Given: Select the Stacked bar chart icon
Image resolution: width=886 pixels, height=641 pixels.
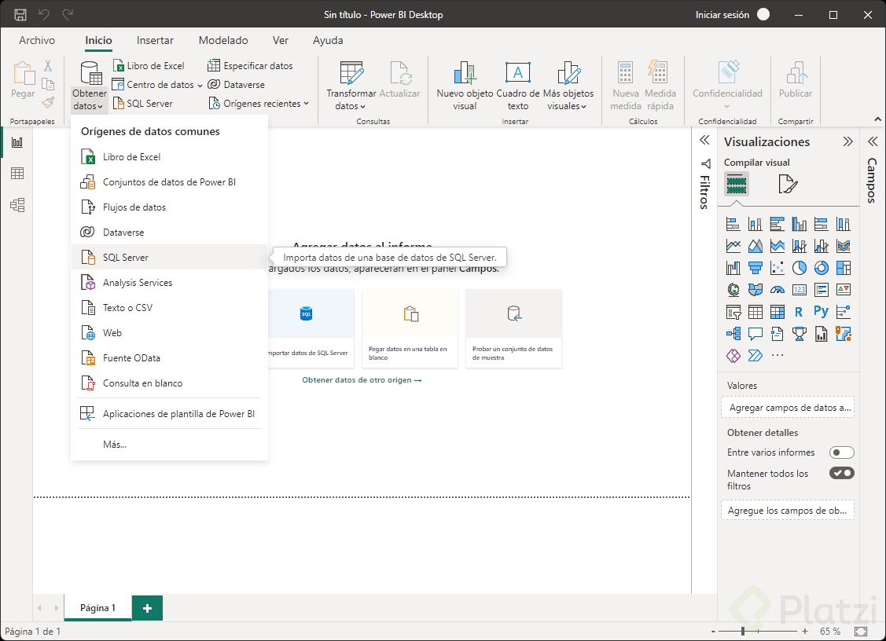Looking at the screenshot, I should 733,224.
